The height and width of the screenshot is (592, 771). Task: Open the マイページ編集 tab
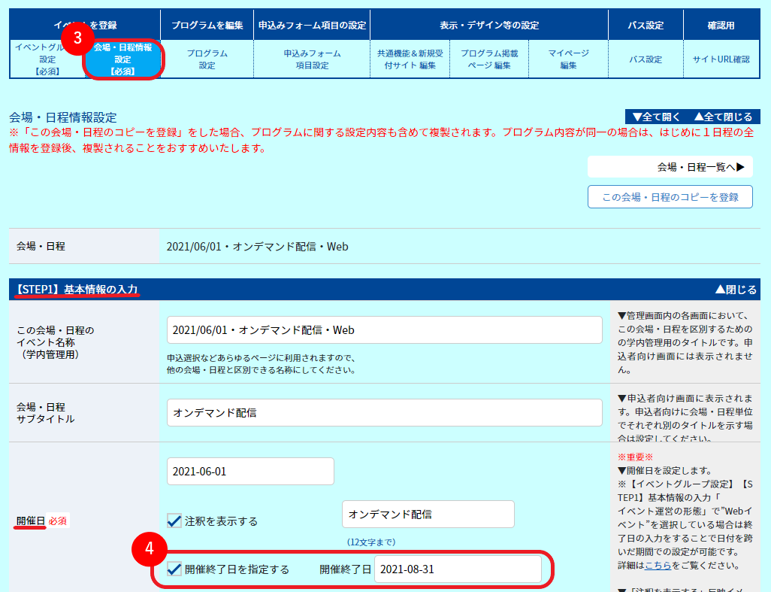568,59
